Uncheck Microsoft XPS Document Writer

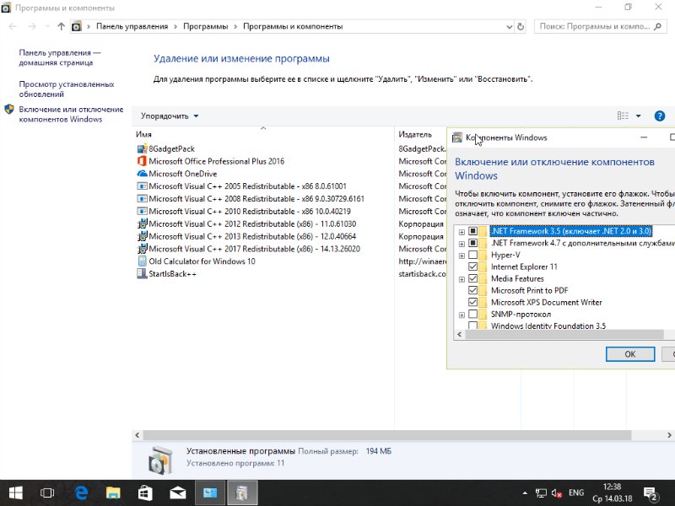[x=472, y=302]
